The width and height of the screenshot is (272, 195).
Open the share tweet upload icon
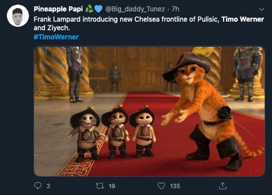[x=223, y=186]
